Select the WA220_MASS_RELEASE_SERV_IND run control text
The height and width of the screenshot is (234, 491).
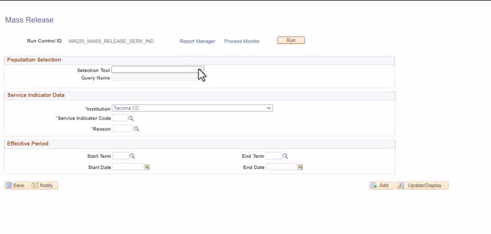point(111,41)
